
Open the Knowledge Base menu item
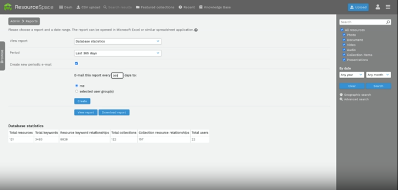coord(215,7)
